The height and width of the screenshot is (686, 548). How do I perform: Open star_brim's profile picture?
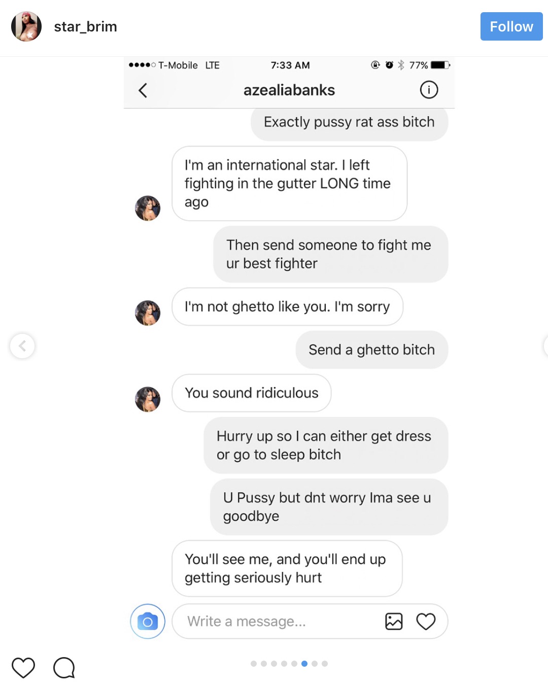click(26, 26)
